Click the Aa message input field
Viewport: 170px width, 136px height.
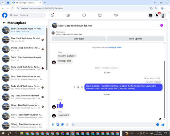[113, 125]
